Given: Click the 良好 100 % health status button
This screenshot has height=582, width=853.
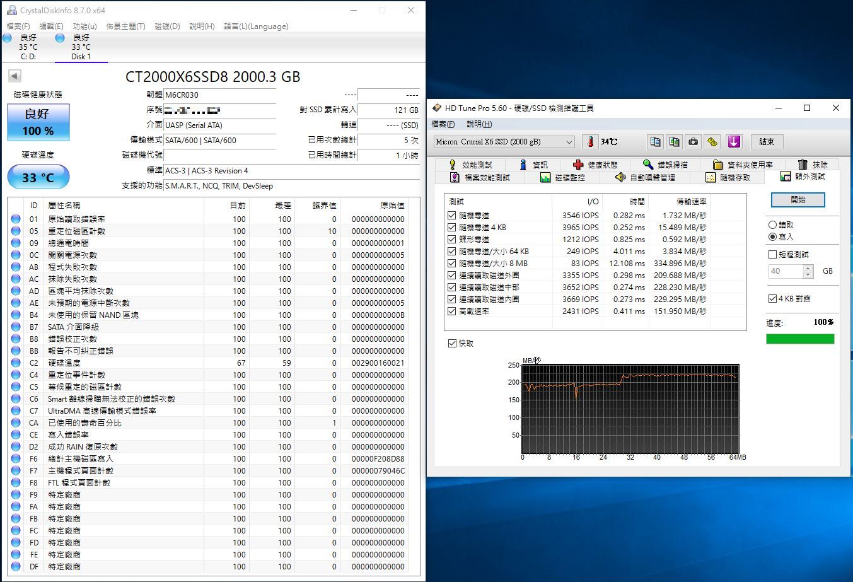Looking at the screenshot, I should [x=38, y=122].
